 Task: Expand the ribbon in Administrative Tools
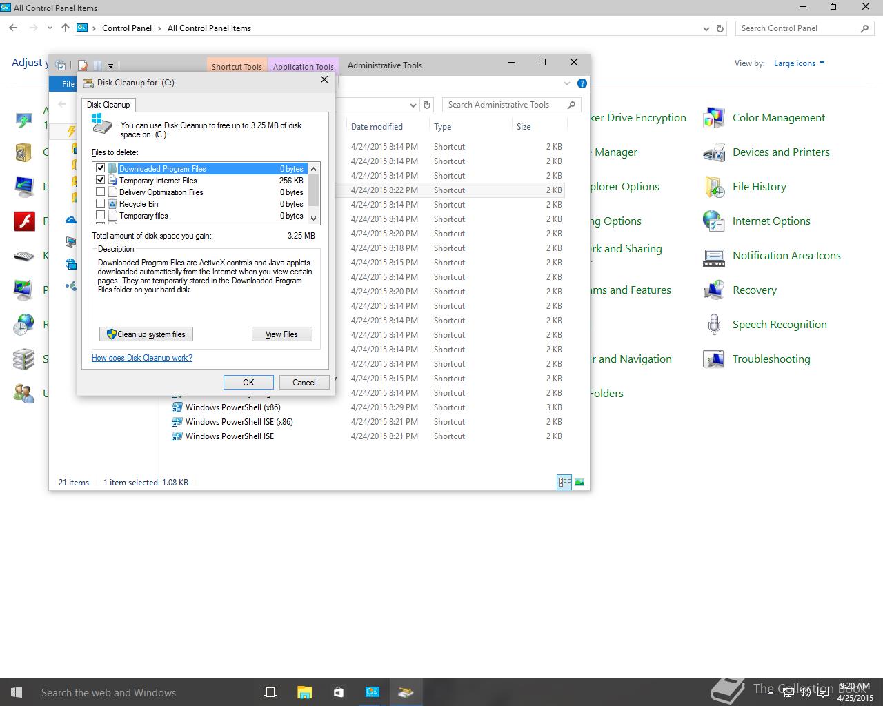(x=567, y=83)
